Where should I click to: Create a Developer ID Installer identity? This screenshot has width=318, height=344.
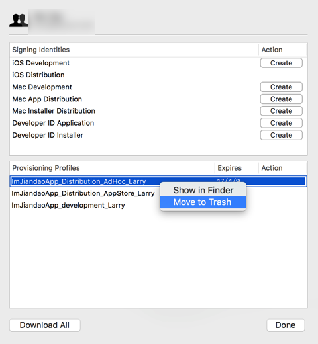click(281, 135)
